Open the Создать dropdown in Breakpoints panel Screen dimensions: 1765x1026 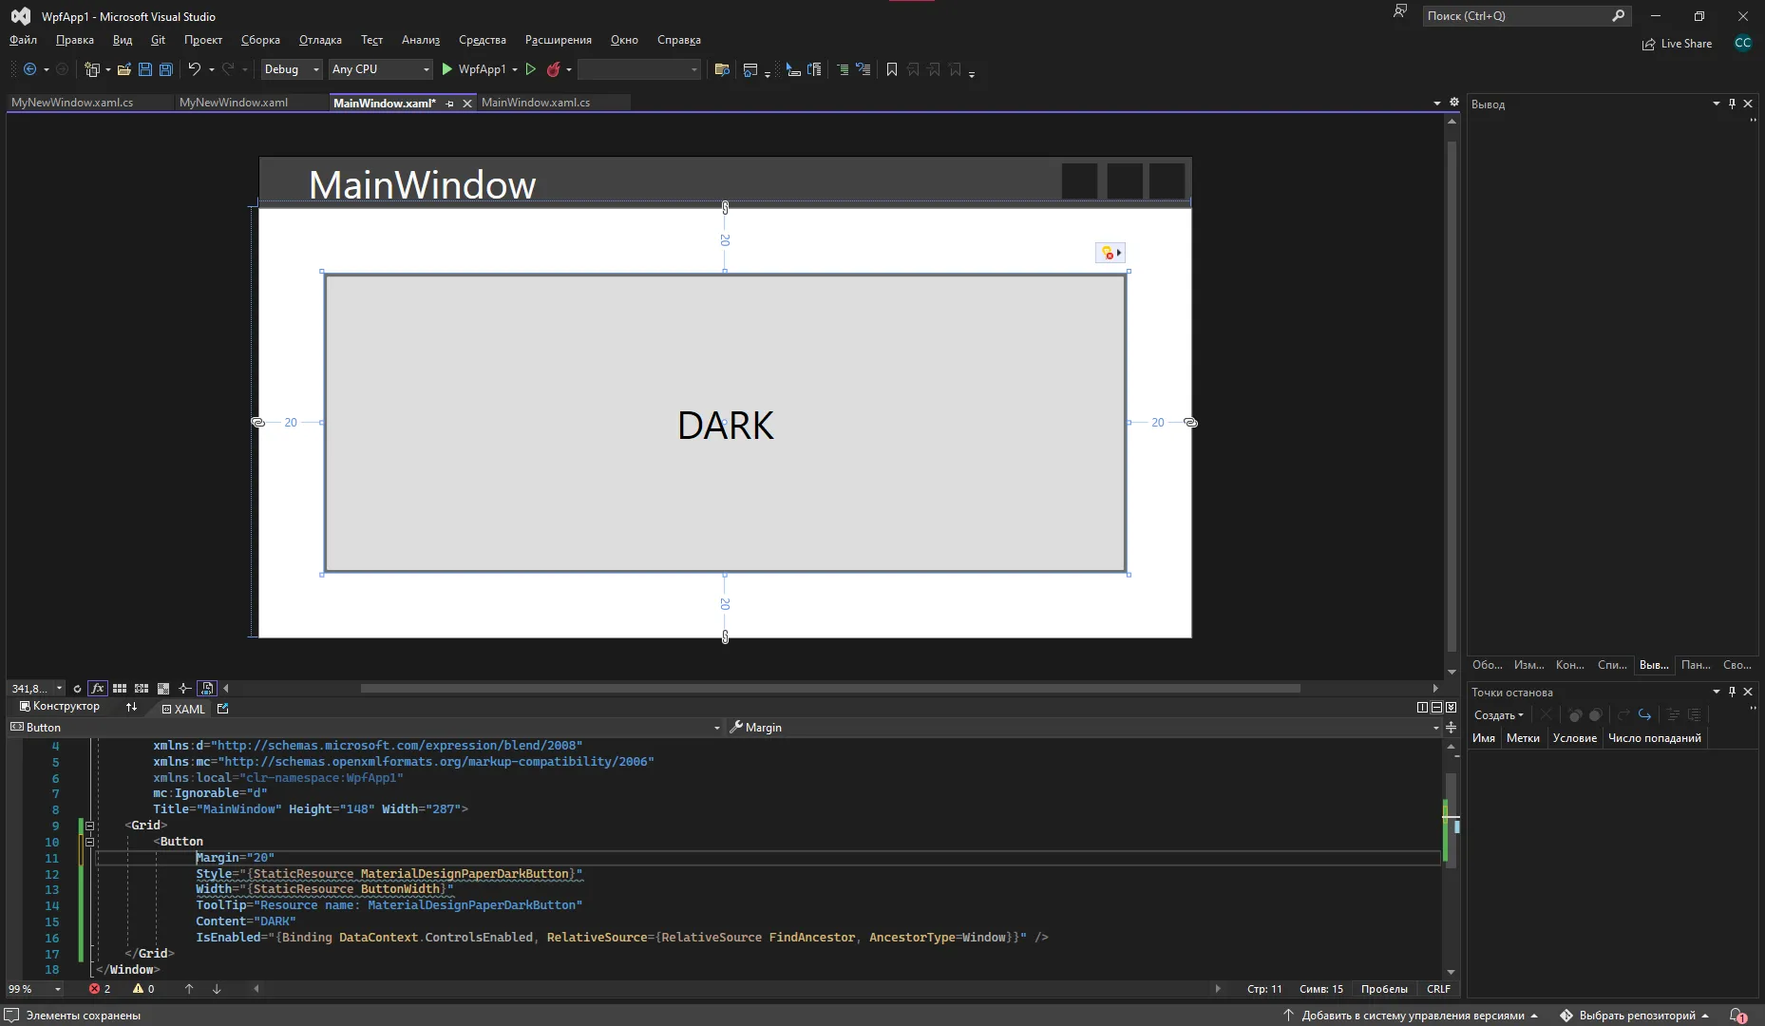pos(1498,714)
